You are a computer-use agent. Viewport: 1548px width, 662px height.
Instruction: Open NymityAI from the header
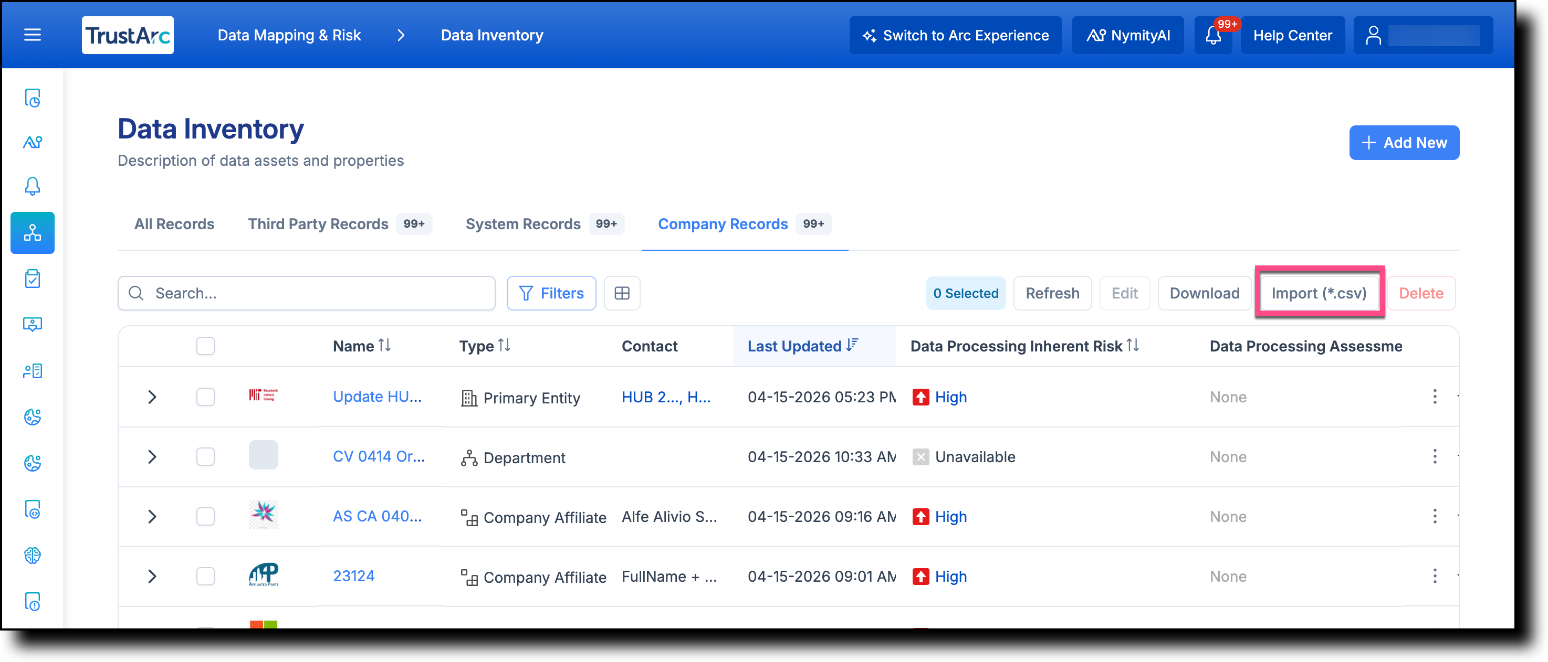1127,35
